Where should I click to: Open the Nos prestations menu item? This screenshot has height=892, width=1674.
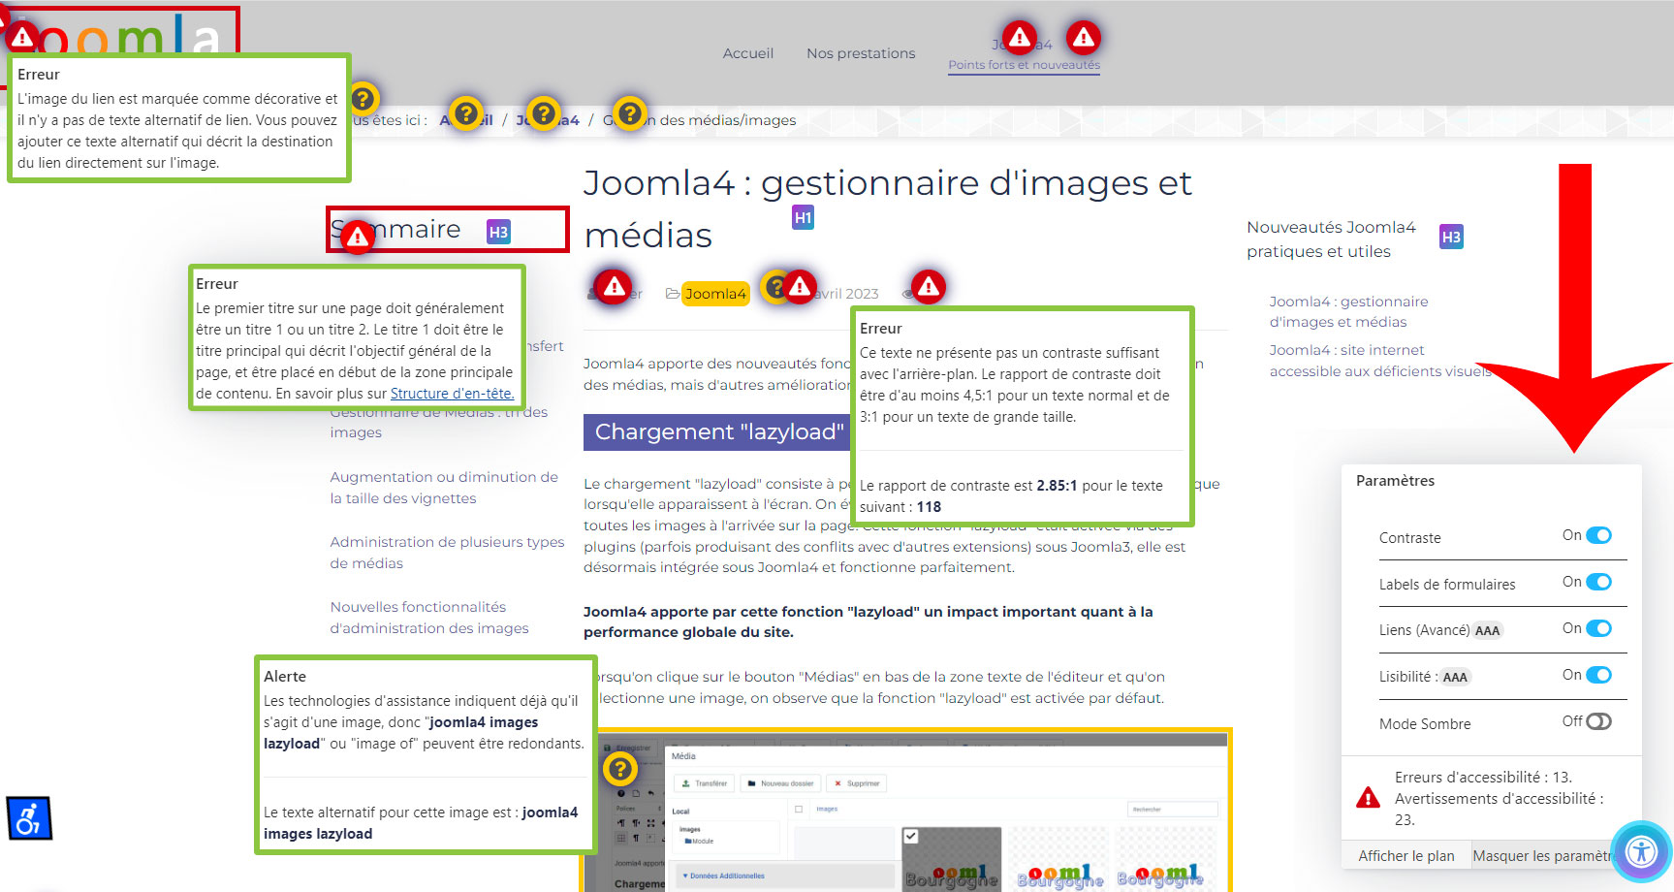pos(861,53)
